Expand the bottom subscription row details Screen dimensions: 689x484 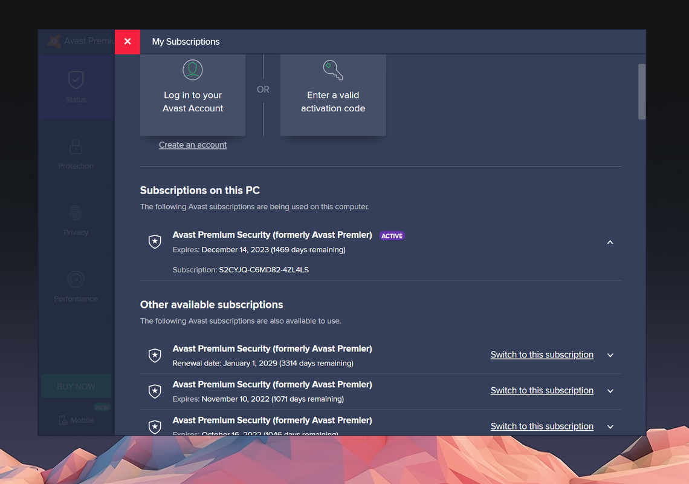click(x=610, y=427)
